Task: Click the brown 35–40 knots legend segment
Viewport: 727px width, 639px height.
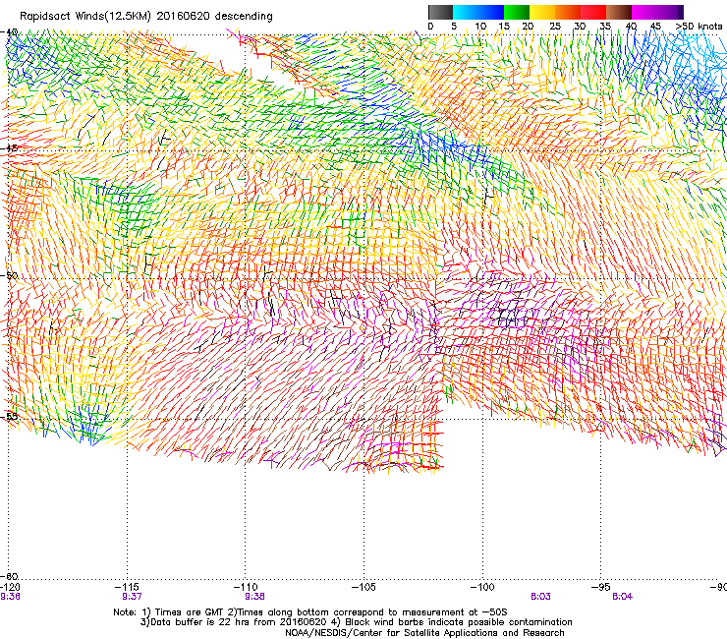Action: tap(619, 12)
